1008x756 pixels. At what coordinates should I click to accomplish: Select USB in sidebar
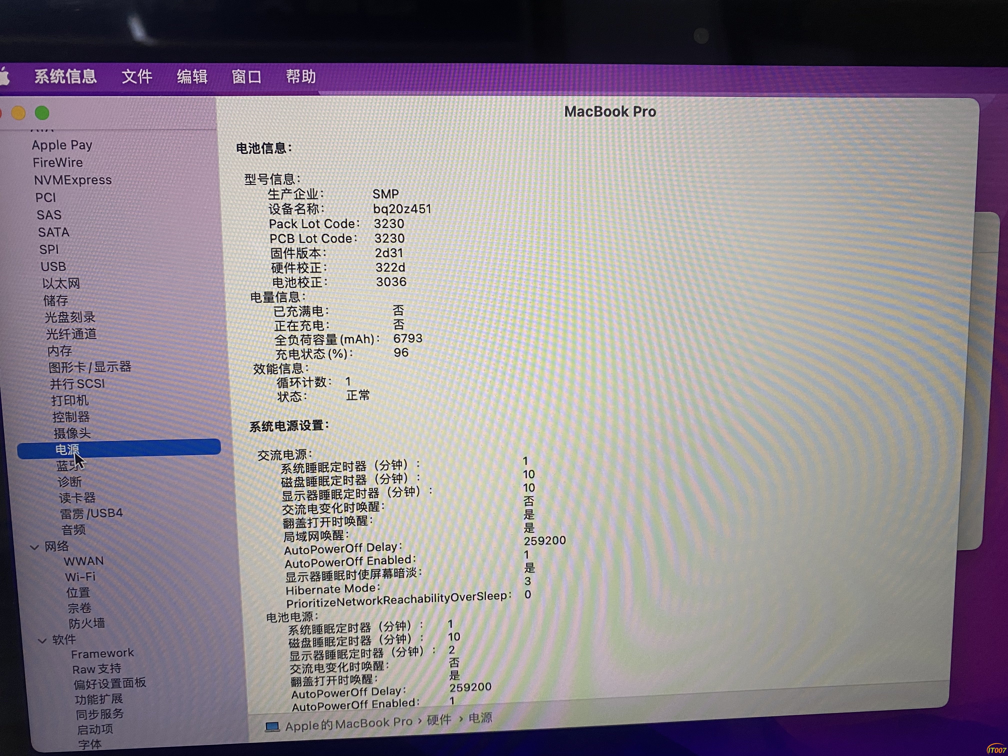(53, 266)
